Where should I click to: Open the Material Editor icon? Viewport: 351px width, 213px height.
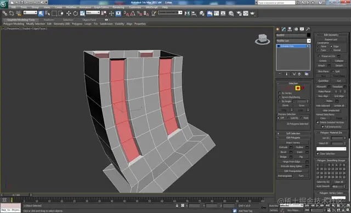pyautogui.click(x=231, y=13)
